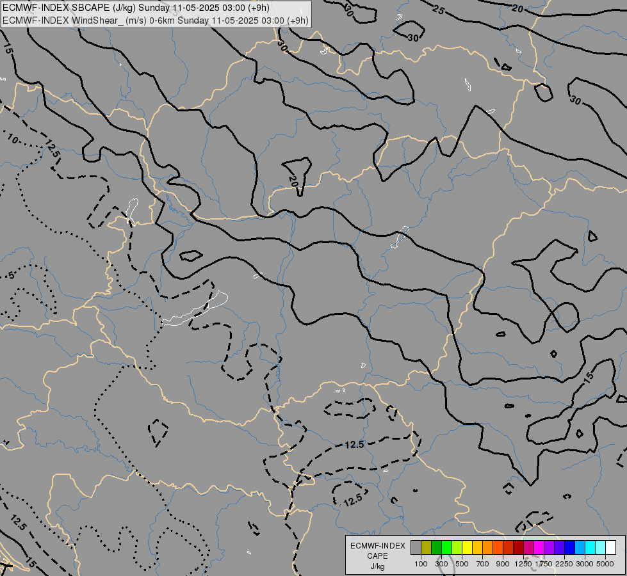Click the '30' label on the far right contour

tap(575, 100)
